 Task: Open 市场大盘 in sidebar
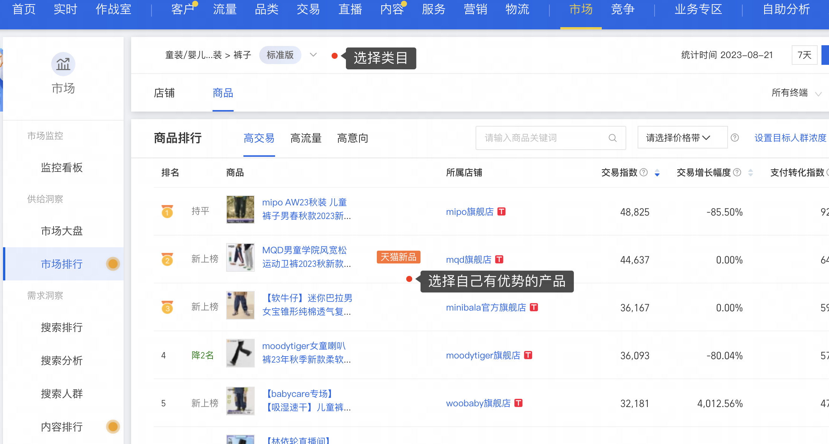pyautogui.click(x=62, y=231)
